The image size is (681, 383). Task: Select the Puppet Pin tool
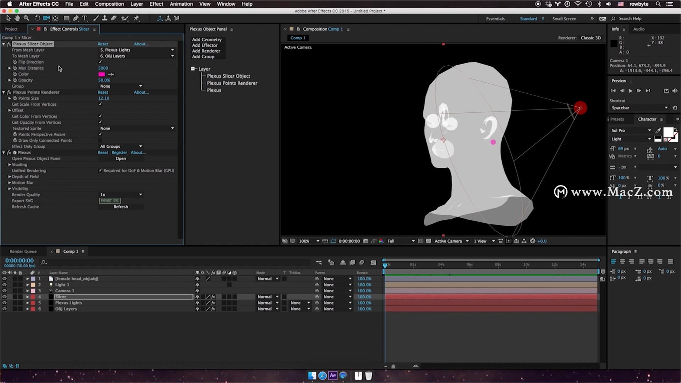coord(136,18)
